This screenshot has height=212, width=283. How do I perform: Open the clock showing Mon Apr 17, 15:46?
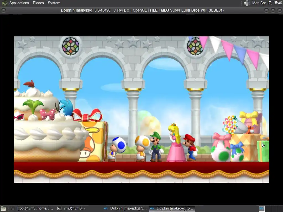(267, 3)
